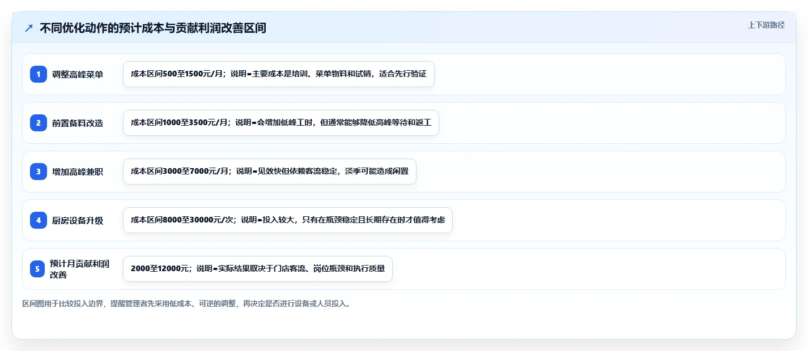Open the 2000至12000元 profit improvement box
The width and height of the screenshot is (808, 351).
258,269
